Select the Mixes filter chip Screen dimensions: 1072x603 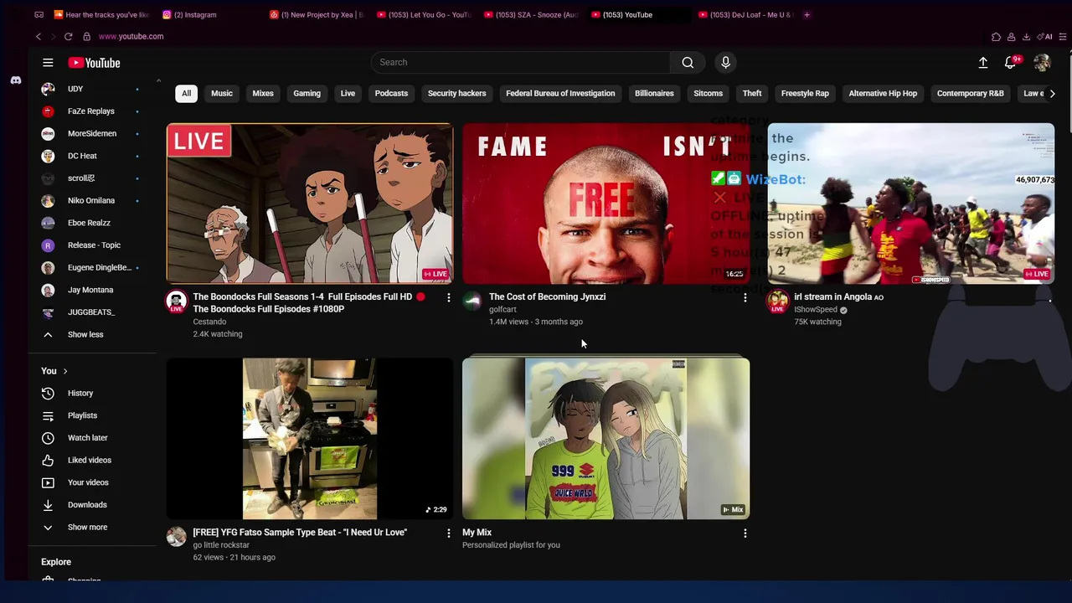coord(263,94)
